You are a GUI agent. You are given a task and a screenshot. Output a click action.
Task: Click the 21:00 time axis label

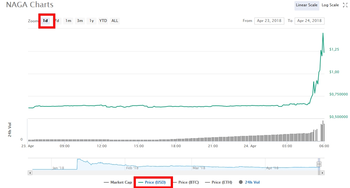213,146
